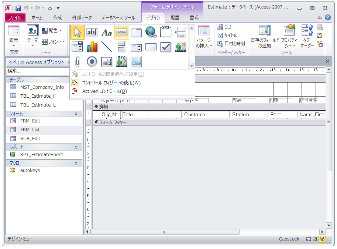The height and width of the screenshot is (249, 337).
Task: Switch to Layout View in status bar
Action: [x=315, y=239]
